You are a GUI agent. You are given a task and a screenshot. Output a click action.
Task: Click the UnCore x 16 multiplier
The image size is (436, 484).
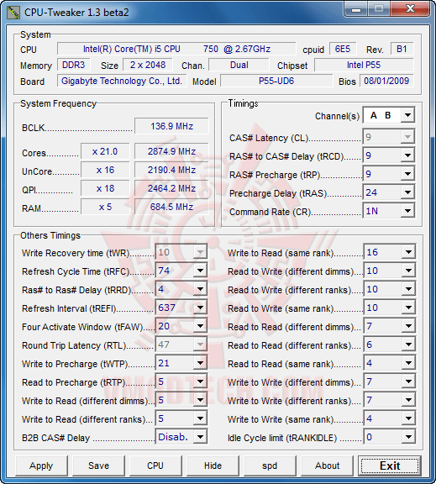pyautogui.click(x=105, y=170)
